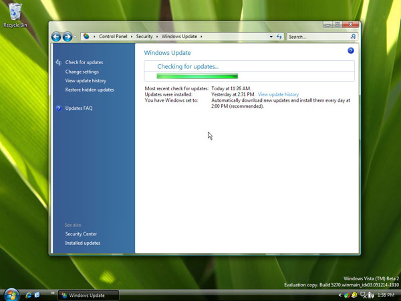Open Restore hidden updates

pyautogui.click(x=90, y=90)
